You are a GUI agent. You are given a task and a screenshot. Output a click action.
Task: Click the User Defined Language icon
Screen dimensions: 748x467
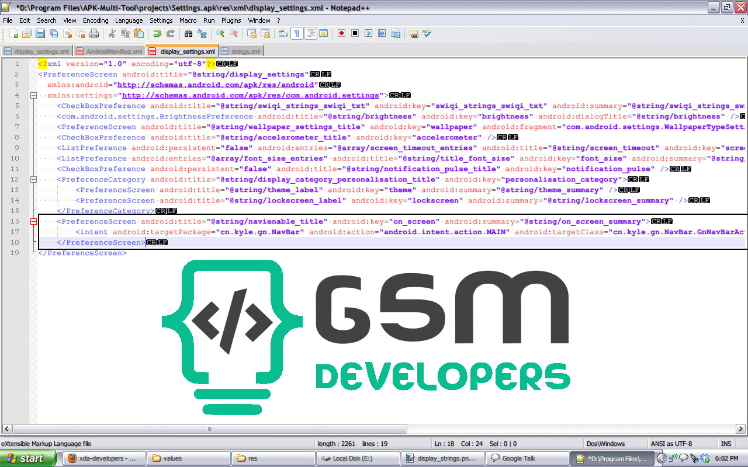pyautogui.click(x=324, y=33)
